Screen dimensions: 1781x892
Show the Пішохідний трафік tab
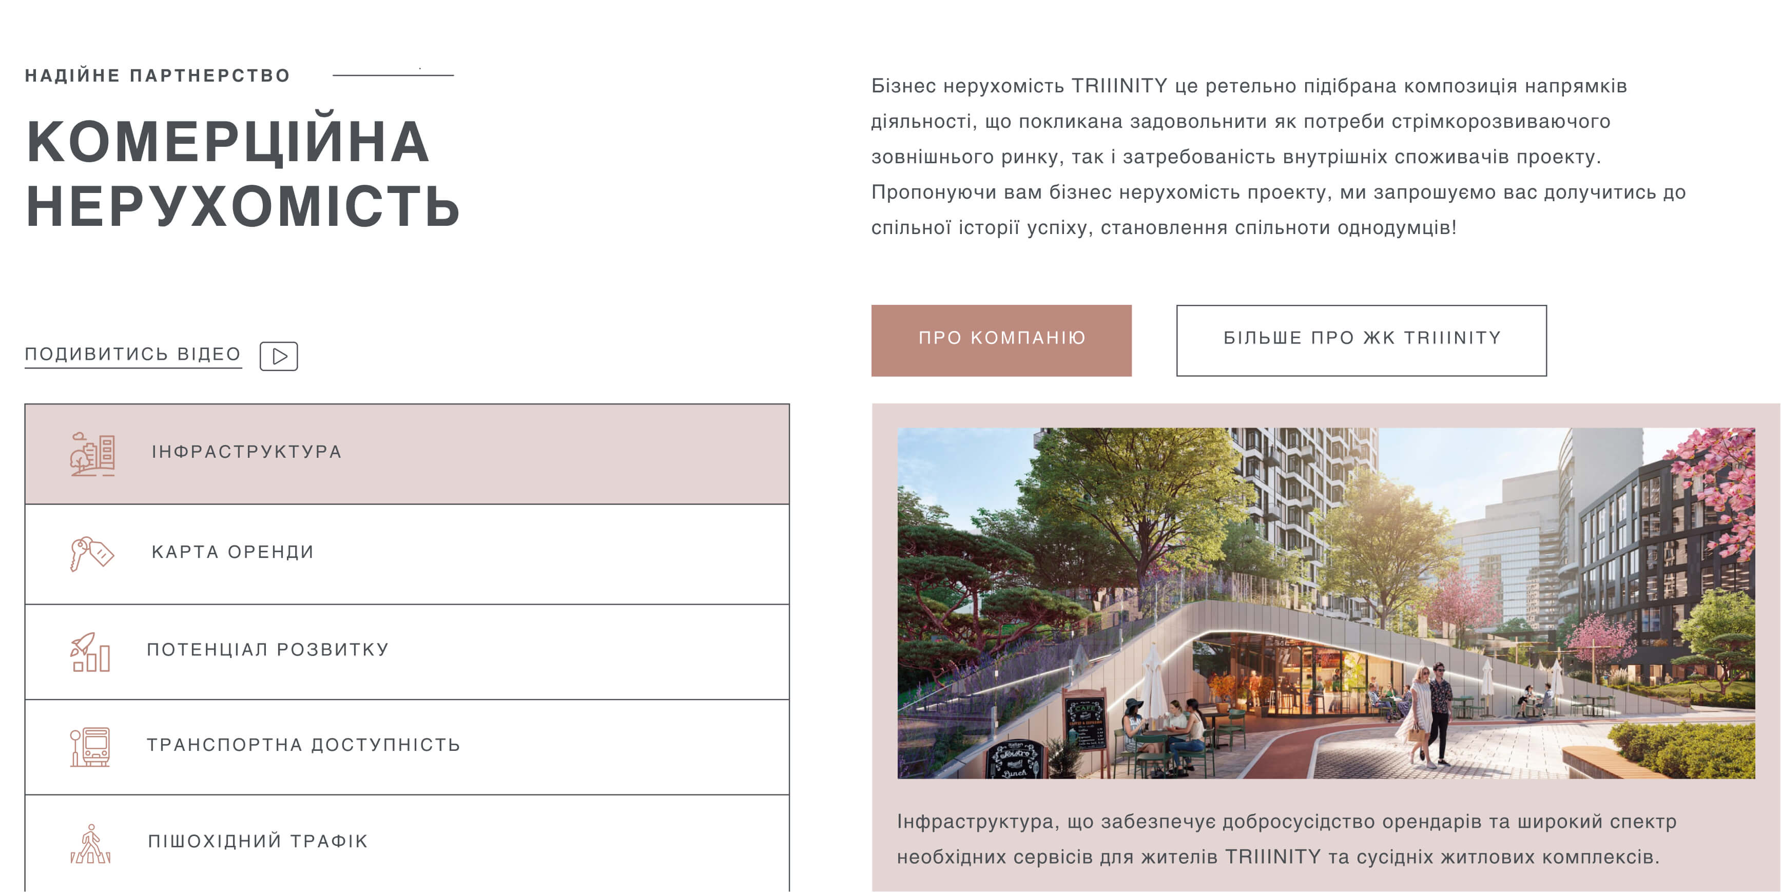pos(406,842)
